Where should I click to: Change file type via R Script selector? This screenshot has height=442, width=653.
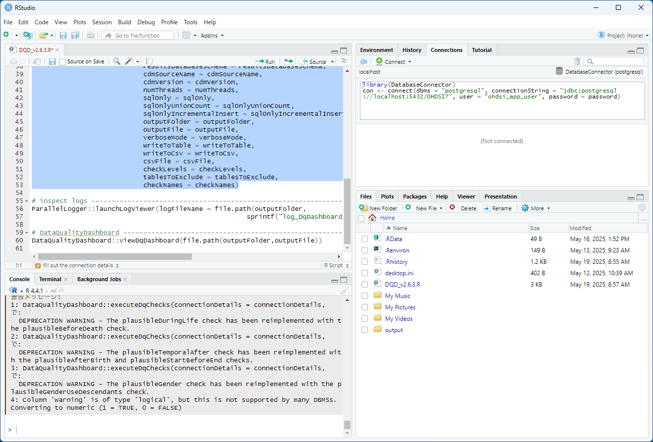click(x=336, y=265)
